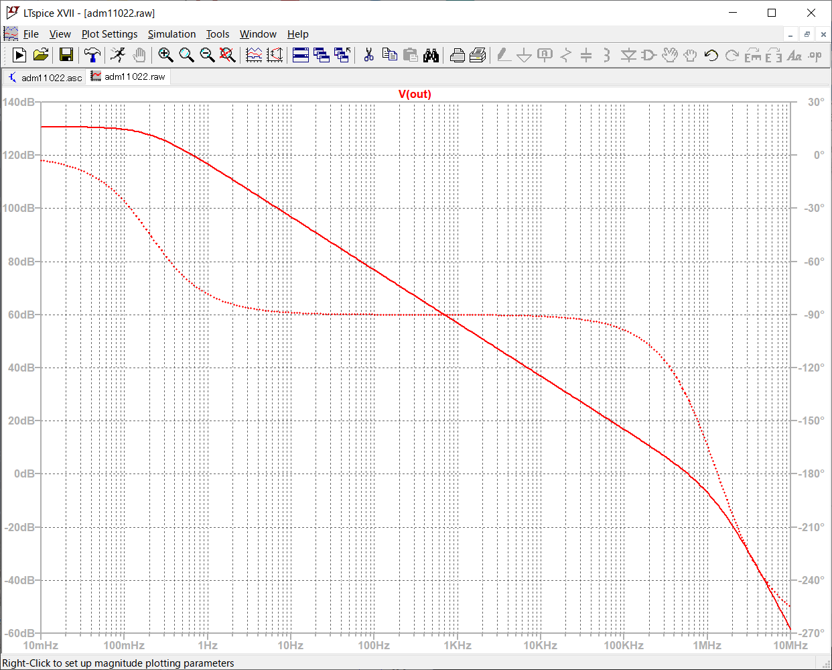Select the Label Net tool
The height and width of the screenshot is (670, 832).
pos(545,55)
